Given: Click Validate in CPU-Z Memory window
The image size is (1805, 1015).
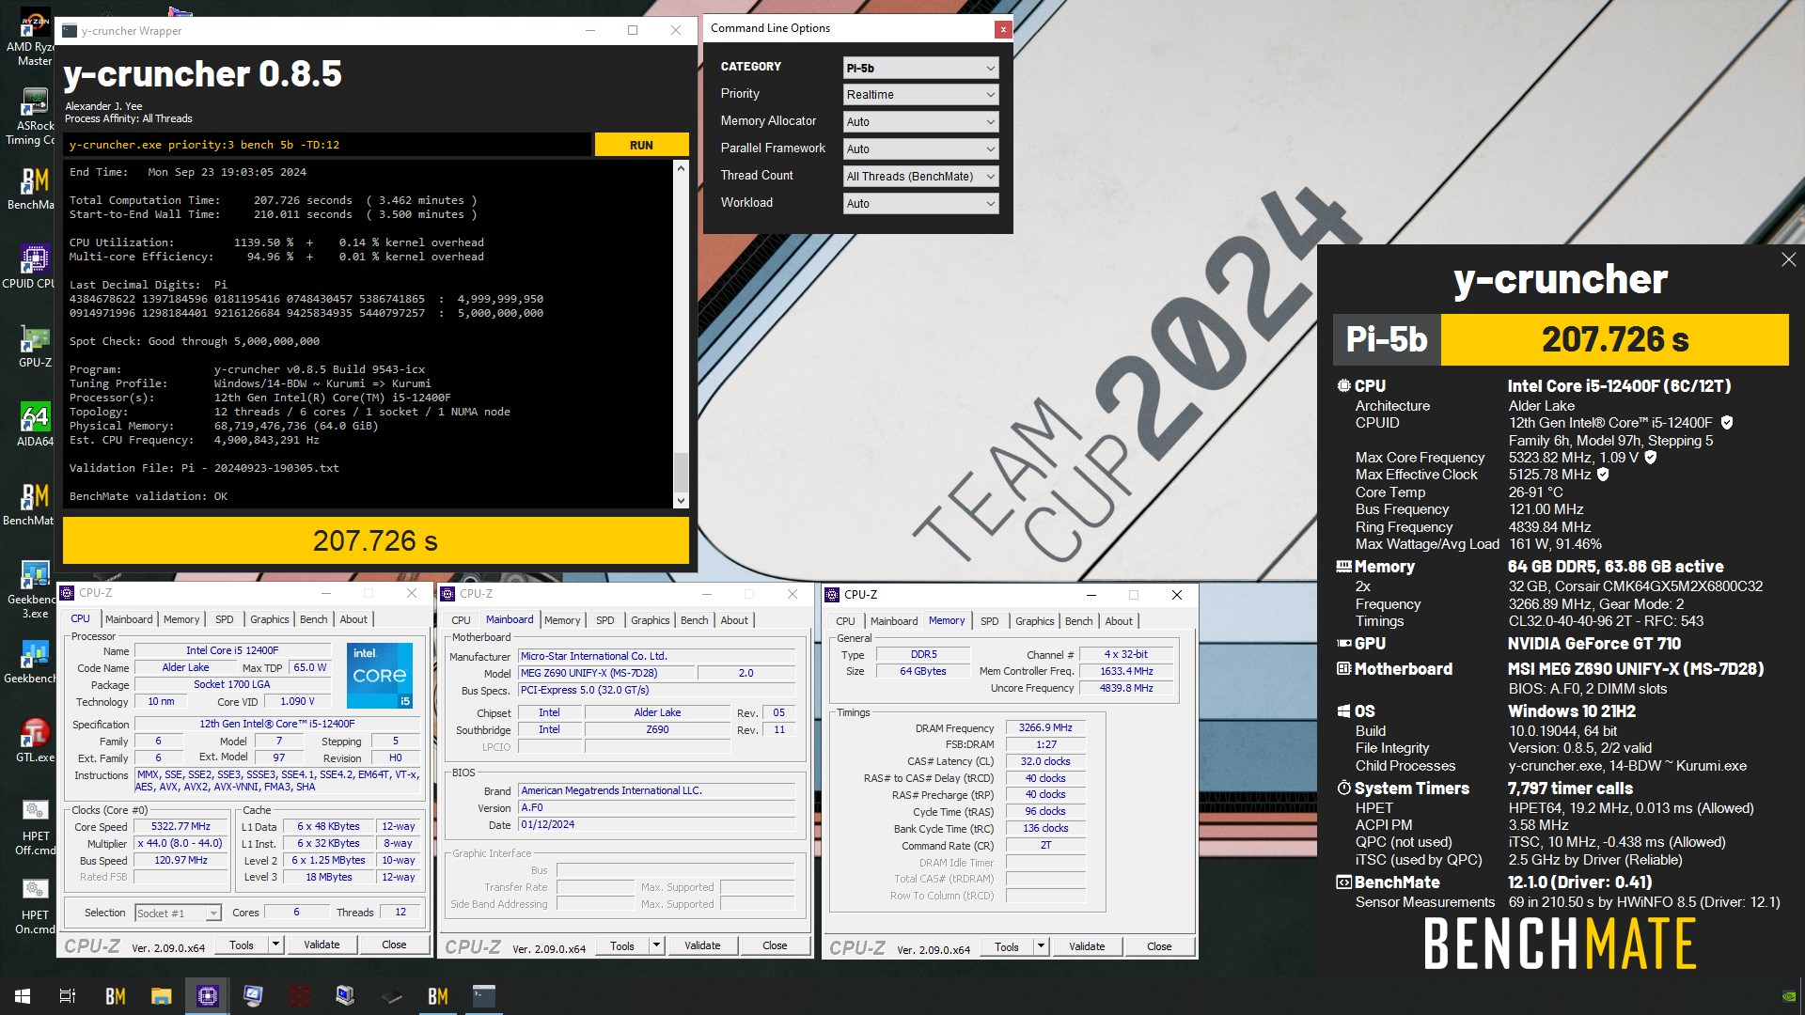Looking at the screenshot, I should point(1087,946).
